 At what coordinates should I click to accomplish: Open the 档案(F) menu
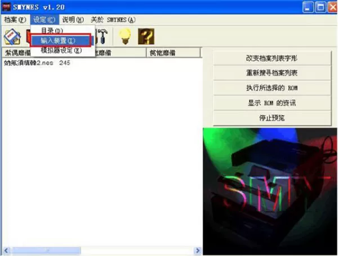(15, 20)
